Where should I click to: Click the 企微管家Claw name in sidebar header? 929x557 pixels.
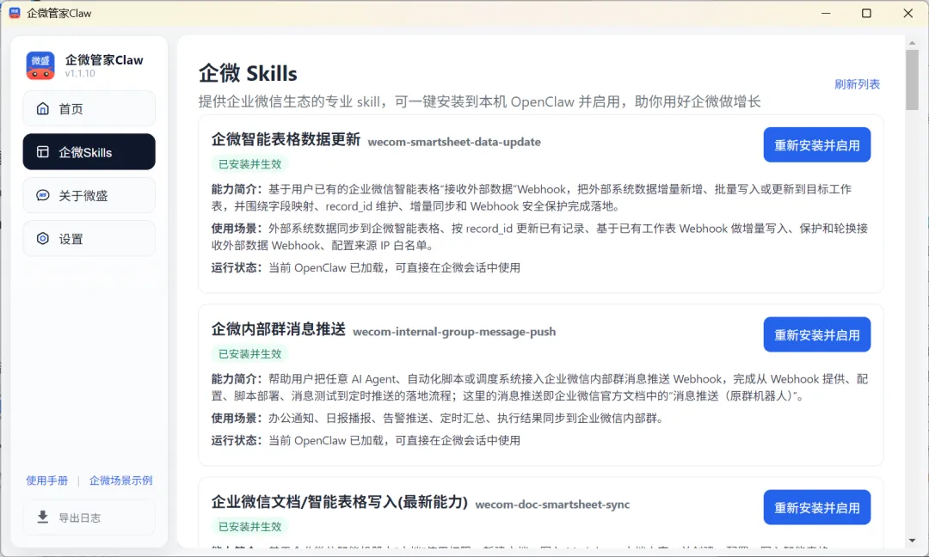coord(104,60)
